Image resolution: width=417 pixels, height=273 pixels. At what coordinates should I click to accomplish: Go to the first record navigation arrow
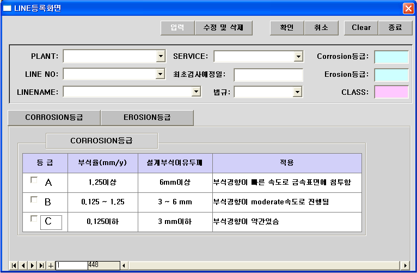click(14, 265)
